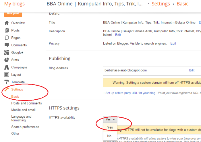Open Posts and comments settings

pyautogui.click(x=26, y=103)
